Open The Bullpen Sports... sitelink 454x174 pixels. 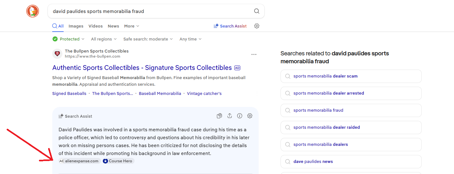(x=113, y=93)
